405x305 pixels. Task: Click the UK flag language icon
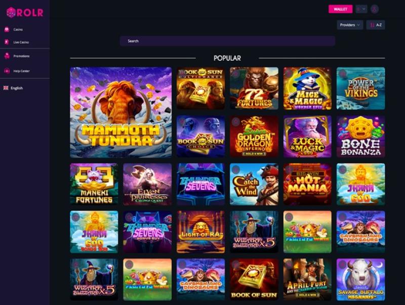click(x=6, y=88)
